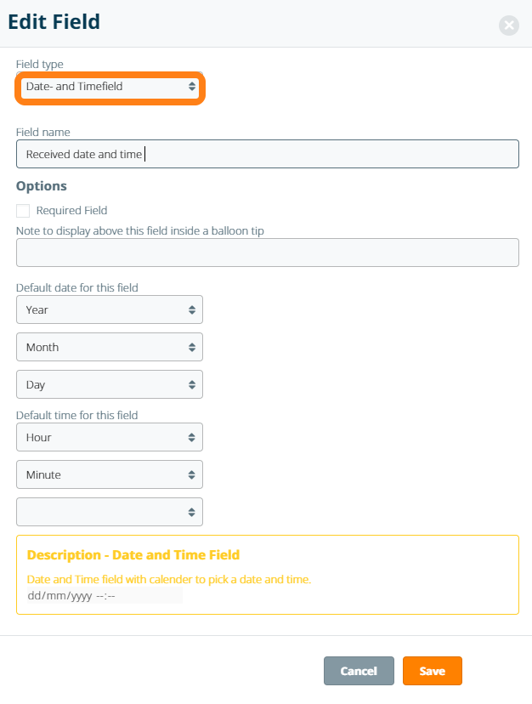Open the Hour dropdown
The height and width of the screenshot is (704, 532).
pos(110,438)
